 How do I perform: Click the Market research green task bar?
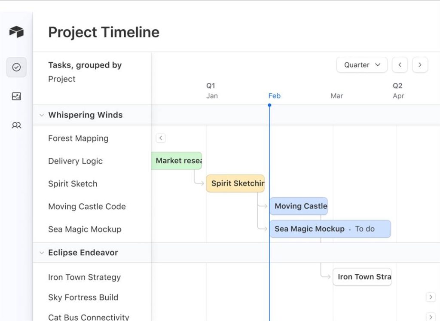(177, 160)
